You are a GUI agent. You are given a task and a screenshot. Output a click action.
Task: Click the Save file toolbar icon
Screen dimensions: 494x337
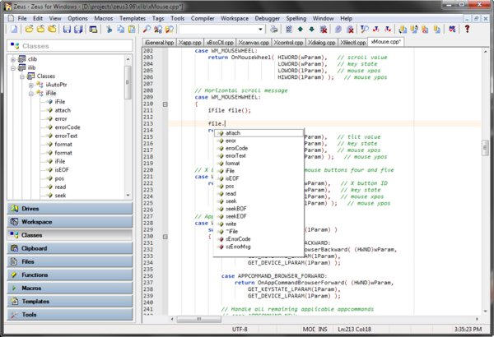pyautogui.click(x=65, y=29)
